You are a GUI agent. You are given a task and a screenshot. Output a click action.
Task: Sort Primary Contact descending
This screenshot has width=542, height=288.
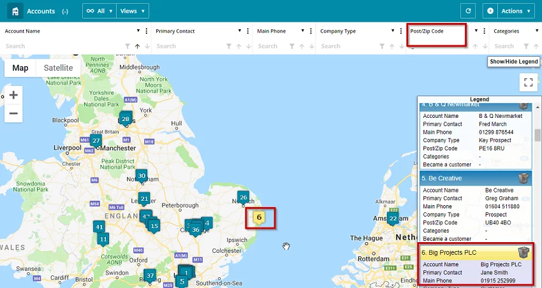click(249, 47)
